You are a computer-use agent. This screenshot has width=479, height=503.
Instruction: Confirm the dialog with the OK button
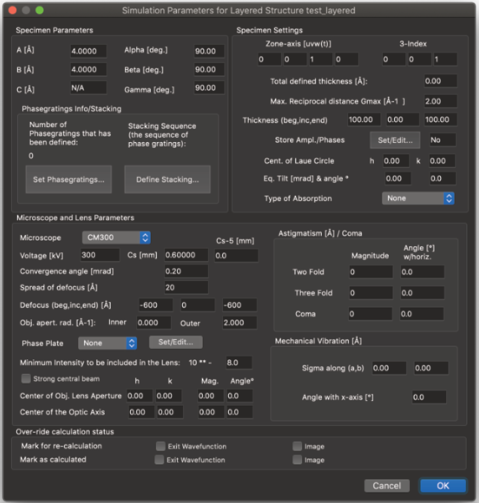pyautogui.click(x=443, y=486)
